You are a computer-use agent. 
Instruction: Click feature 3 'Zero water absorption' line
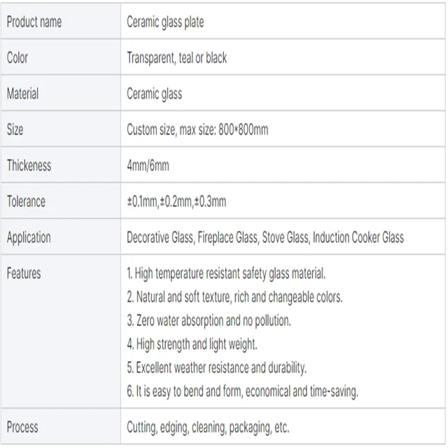(x=209, y=321)
